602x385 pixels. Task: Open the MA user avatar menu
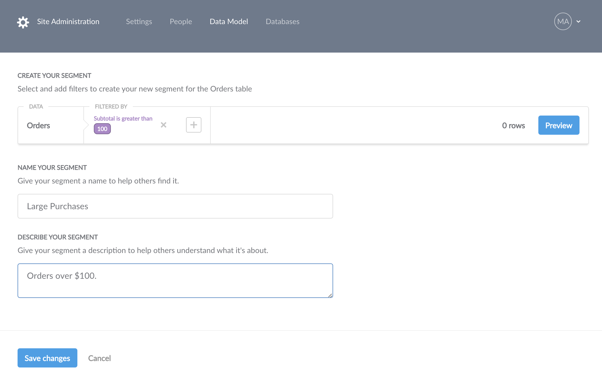[563, 21]
